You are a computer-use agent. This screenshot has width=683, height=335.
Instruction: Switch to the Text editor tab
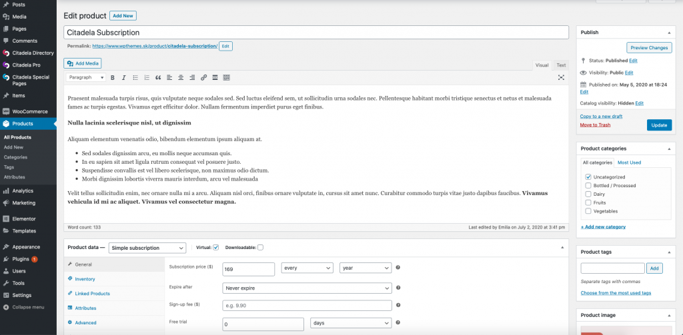pos(561,65)
